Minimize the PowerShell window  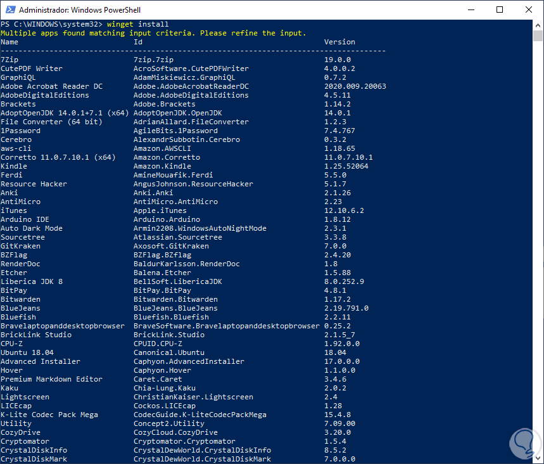point(471,10)
